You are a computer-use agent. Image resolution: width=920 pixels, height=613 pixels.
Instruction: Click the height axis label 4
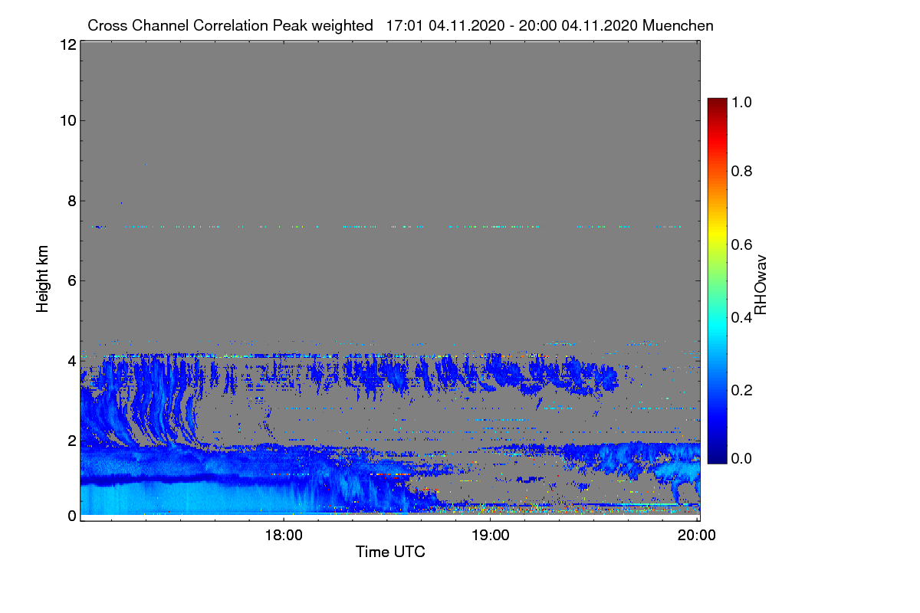point(71,360)
